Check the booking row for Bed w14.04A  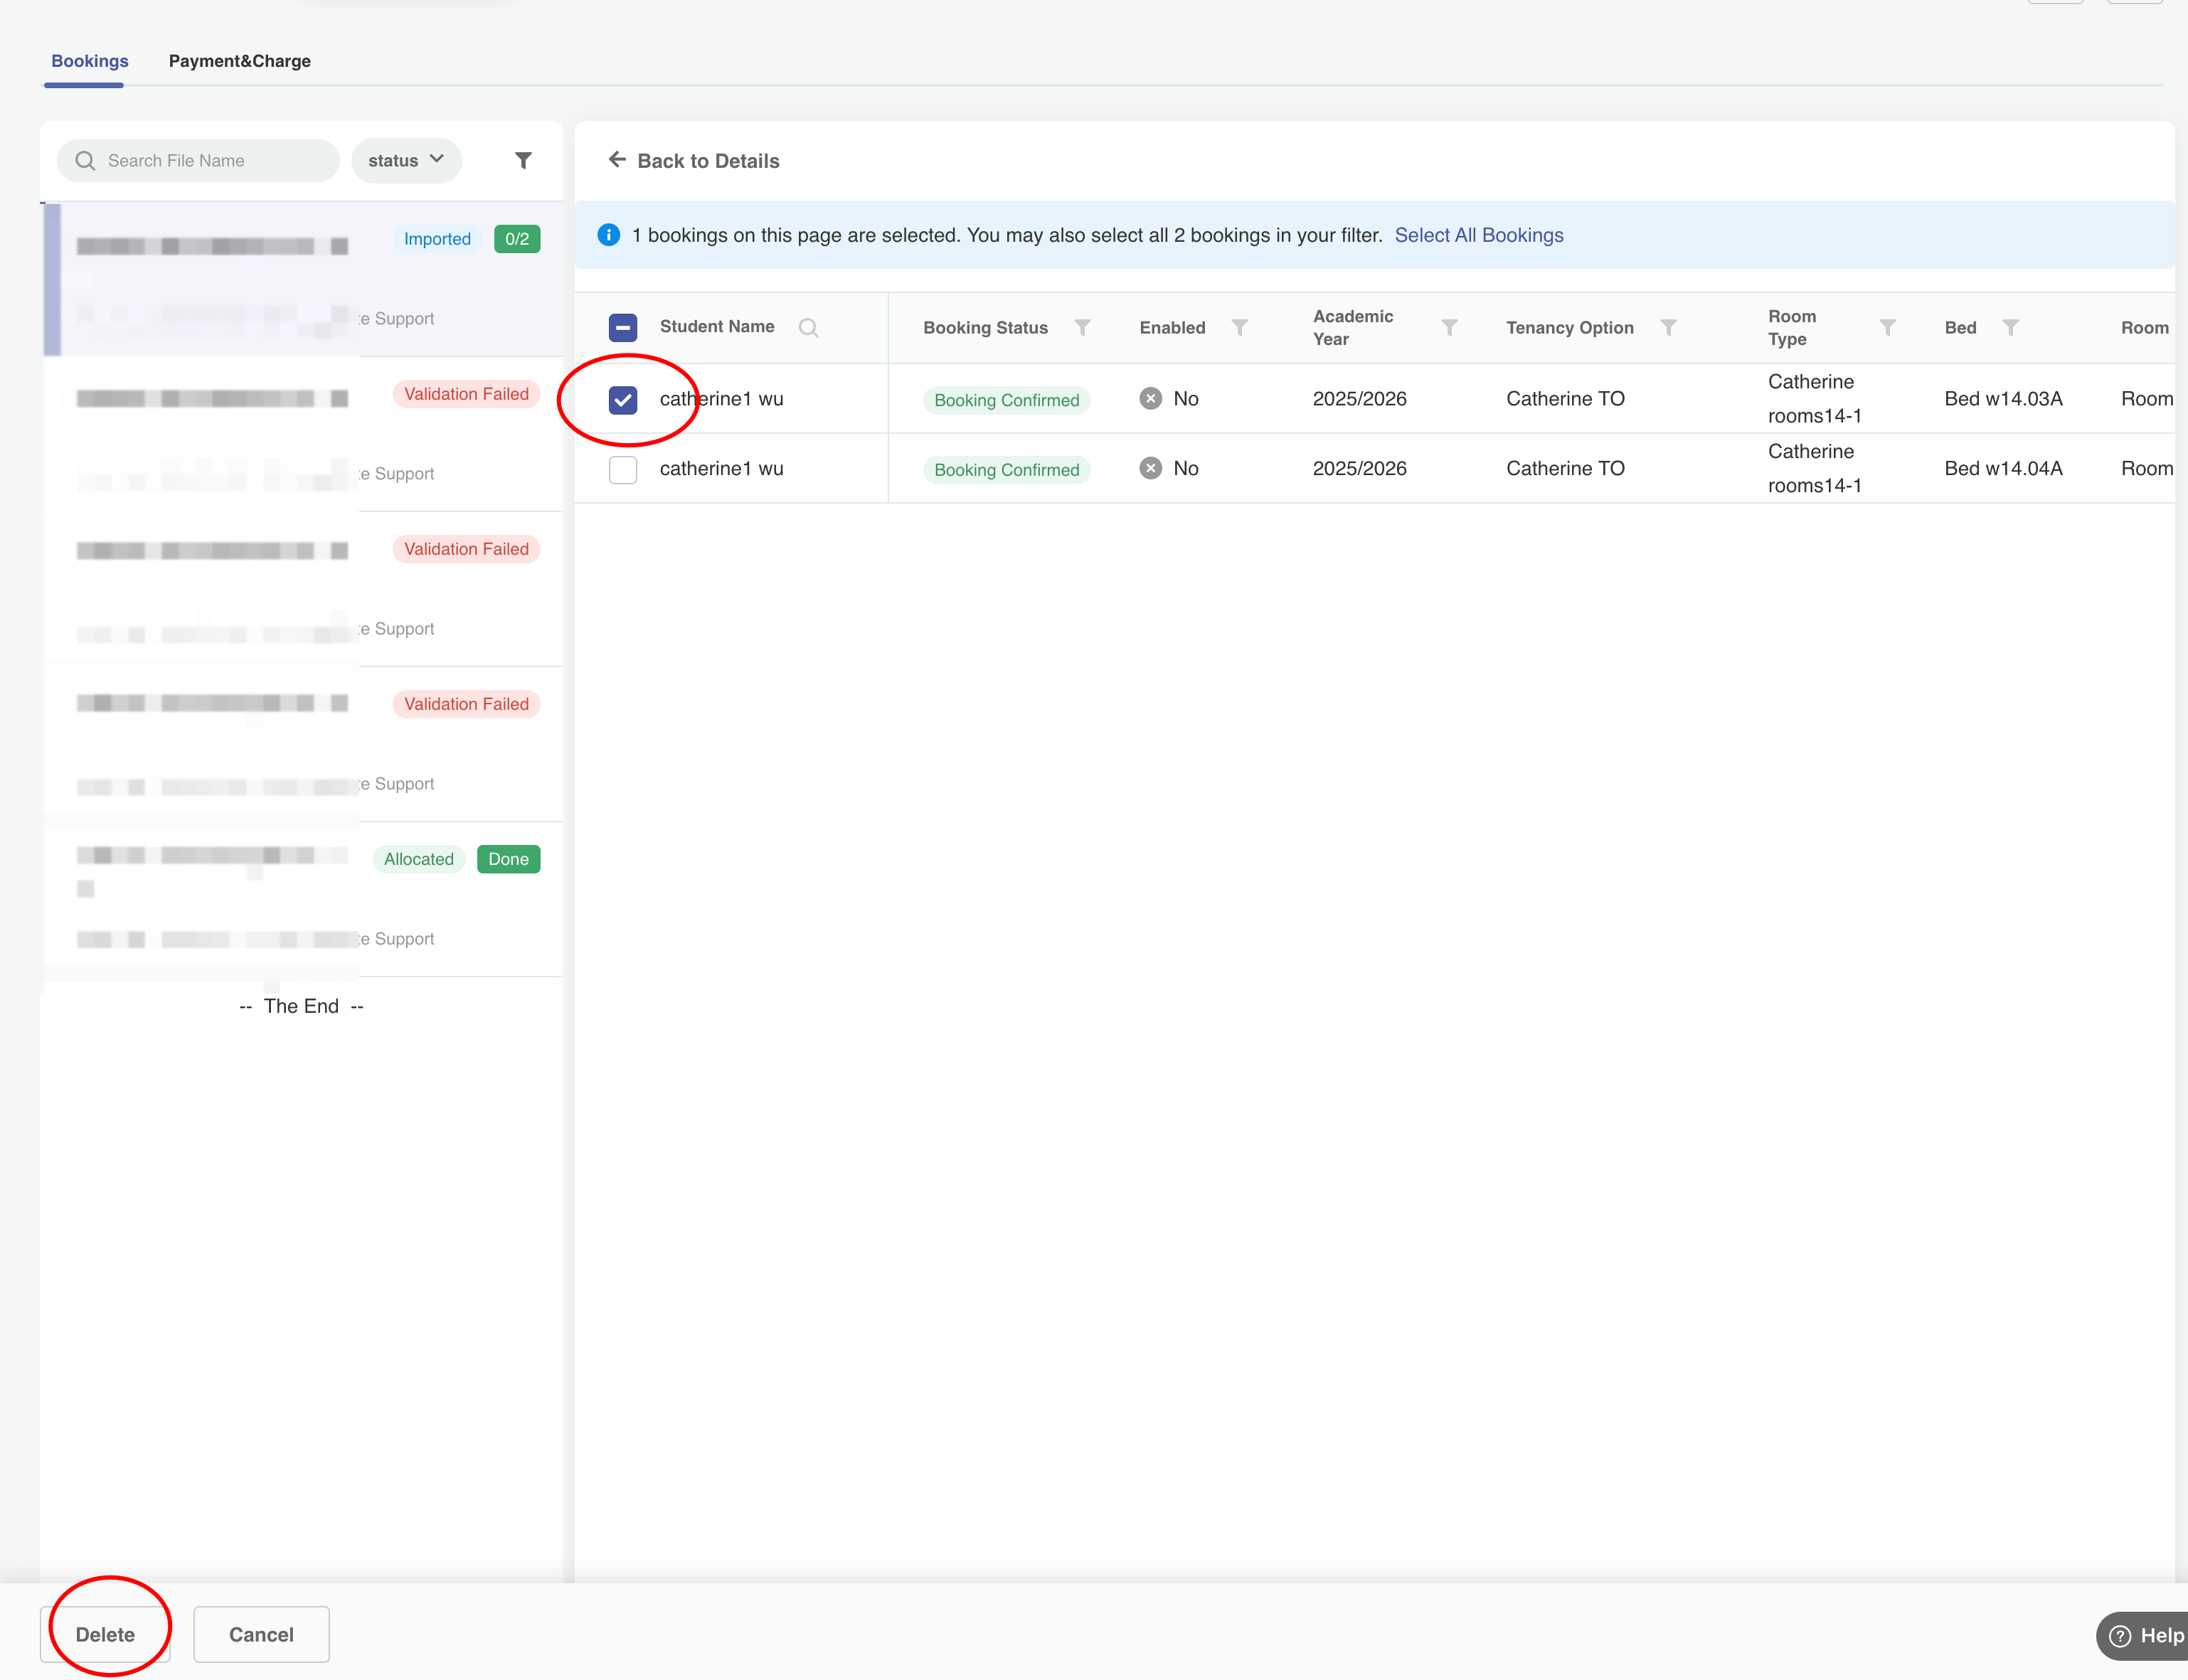[623, 470]
